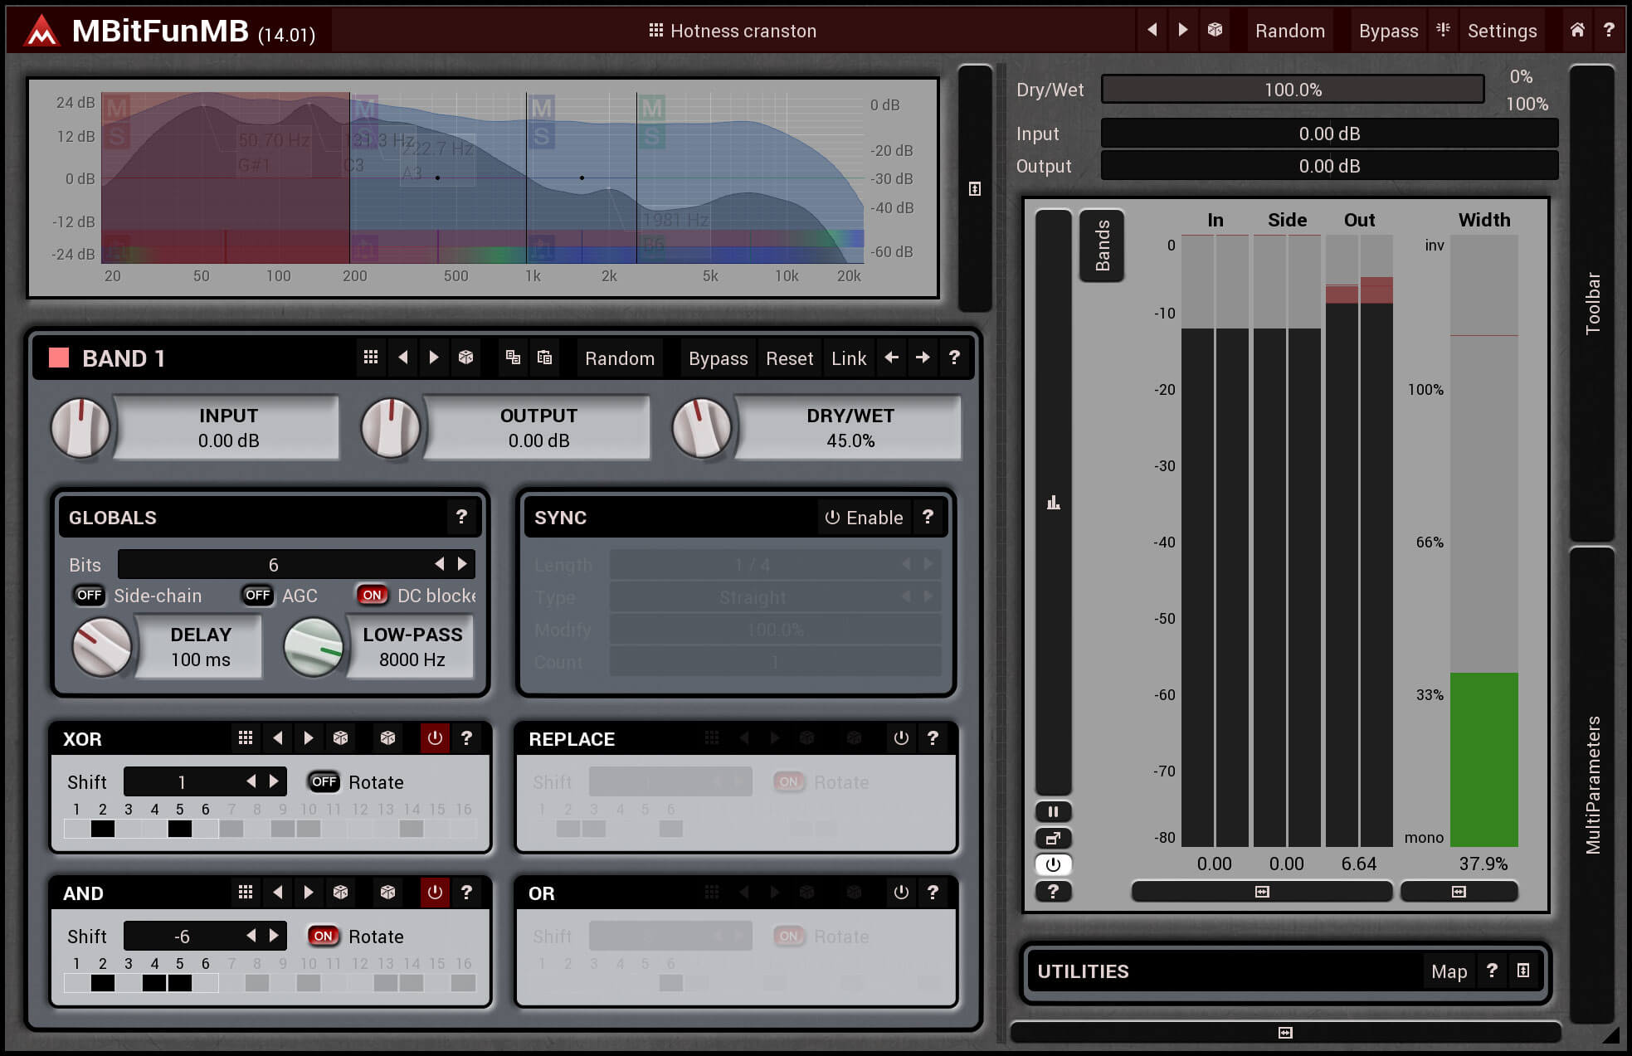The width and height of the screenshot is (1632, 1056).
Task: Click the global Bypass button
Action: [x=1388, y=31]
